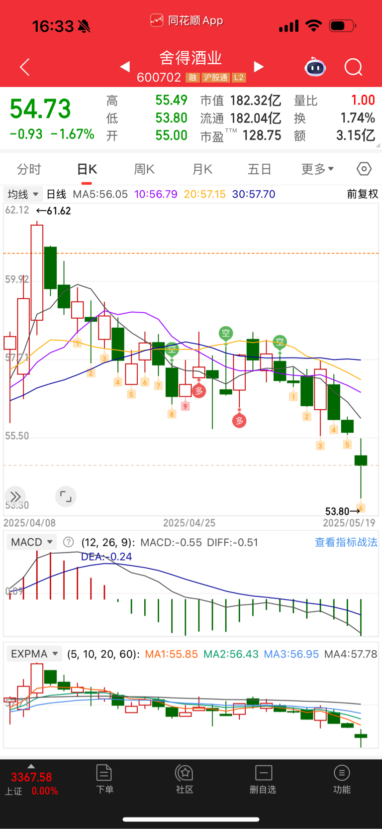Tap the stock name 舍得酒业
382x829 pixels.
click(191, 58)
